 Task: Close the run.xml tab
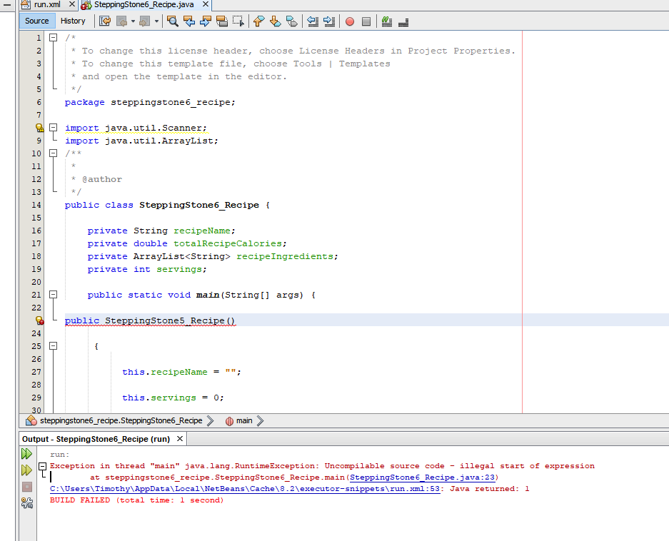[x=71, y=4]
